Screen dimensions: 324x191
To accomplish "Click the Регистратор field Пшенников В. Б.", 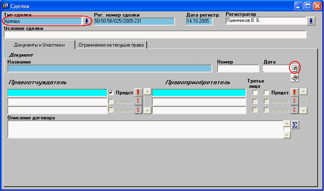I will coord(266,21).
